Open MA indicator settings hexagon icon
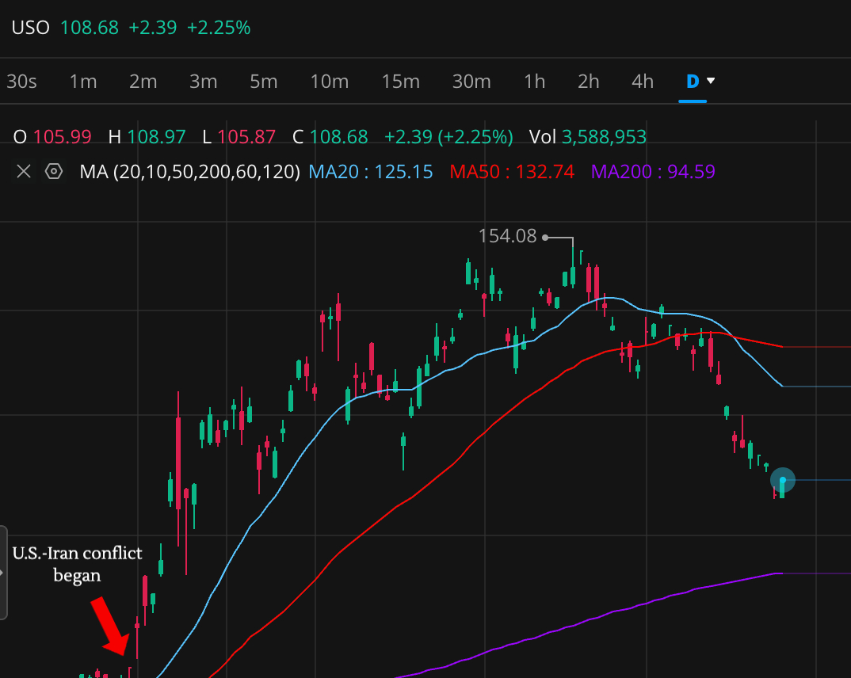Image resolution: width=851 pixels, height=678 pixels. pos(54,171)
